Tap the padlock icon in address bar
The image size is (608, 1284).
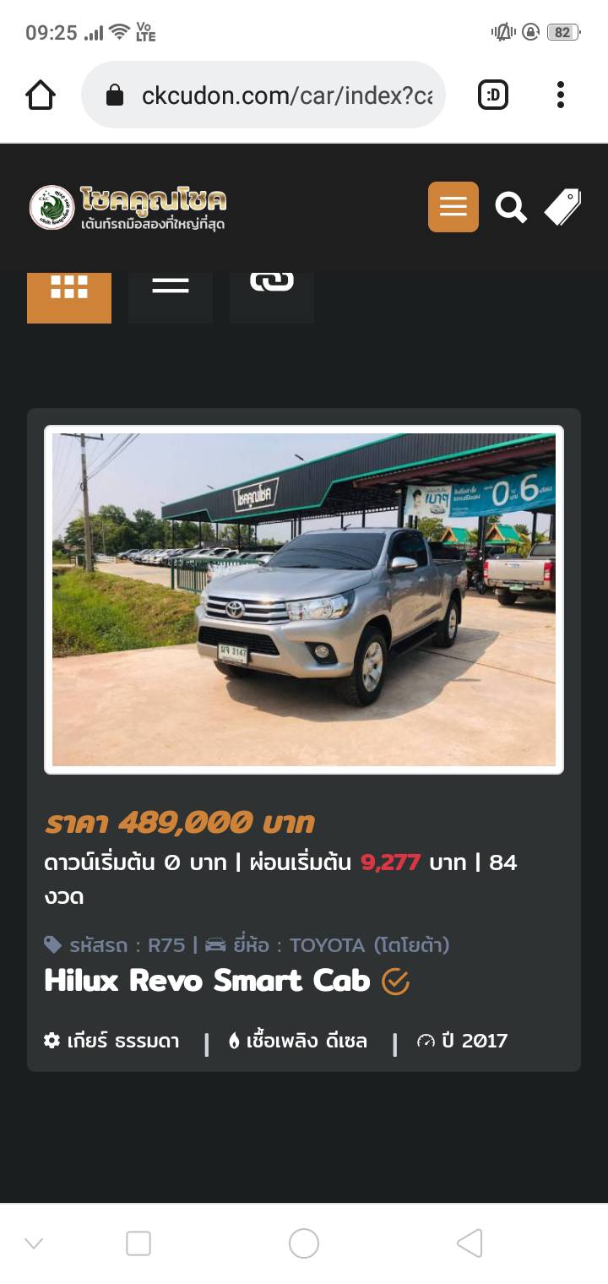pos(115,95)
